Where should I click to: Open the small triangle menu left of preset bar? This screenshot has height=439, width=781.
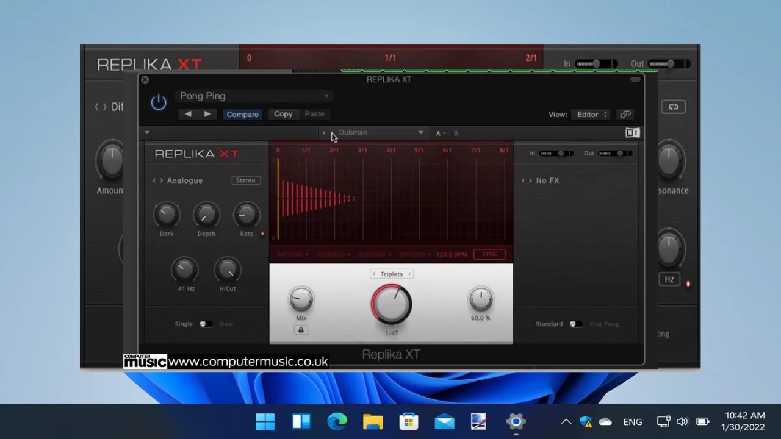pos(147,132)
